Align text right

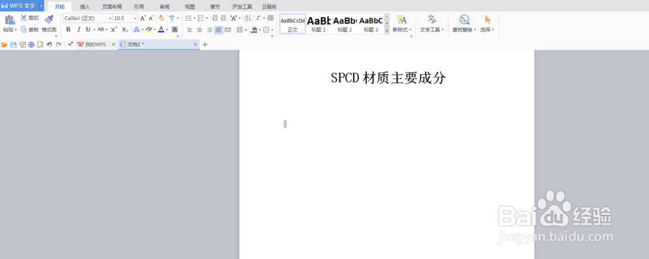click(209, 30)
